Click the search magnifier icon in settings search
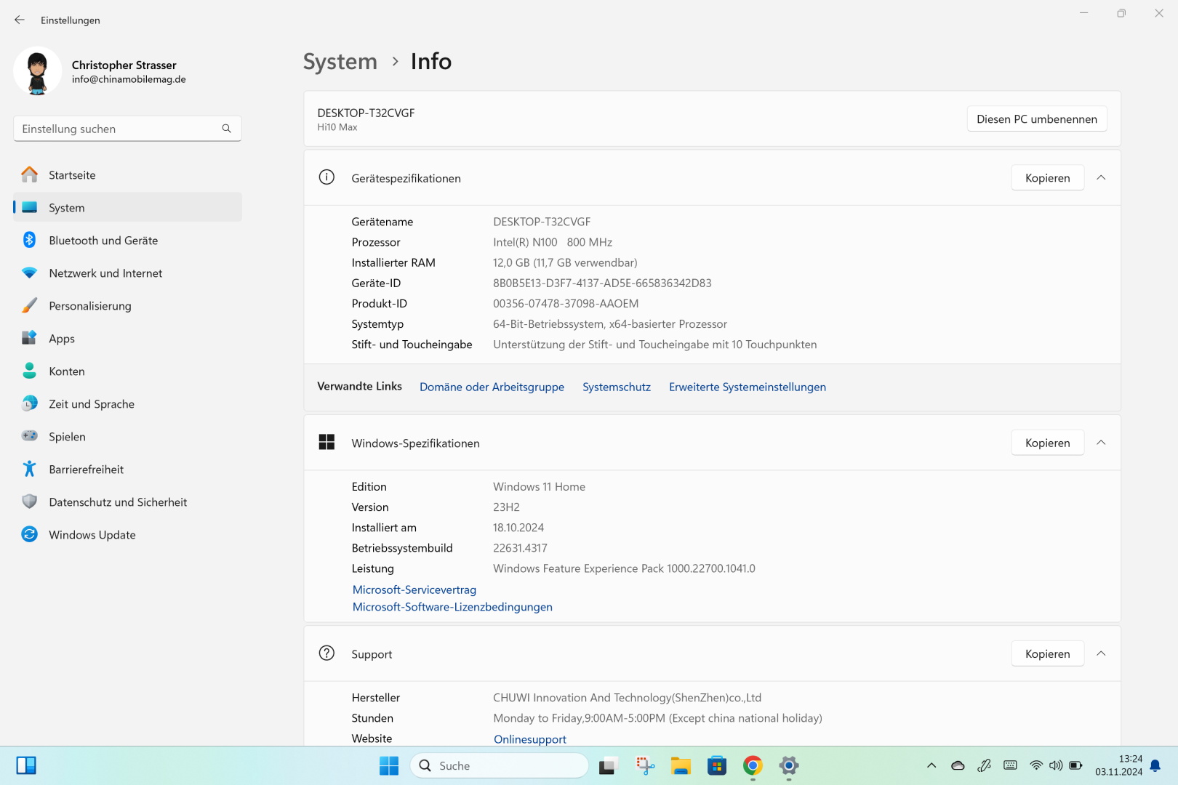The image size is (1178, 785). pyautogui.click(x=226, y=129)
